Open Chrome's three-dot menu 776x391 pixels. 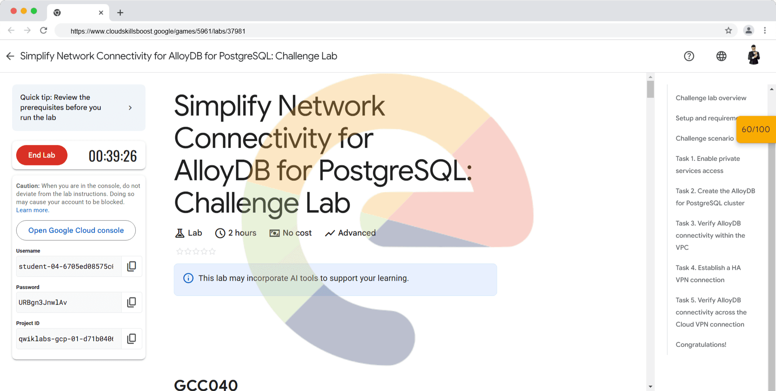tap(765, 31)
